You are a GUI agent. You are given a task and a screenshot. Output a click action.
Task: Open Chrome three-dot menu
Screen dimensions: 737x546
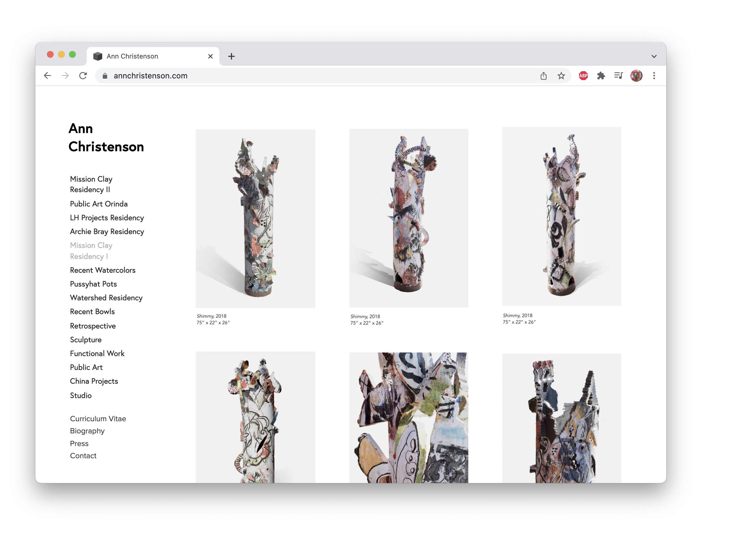point(654,76)
